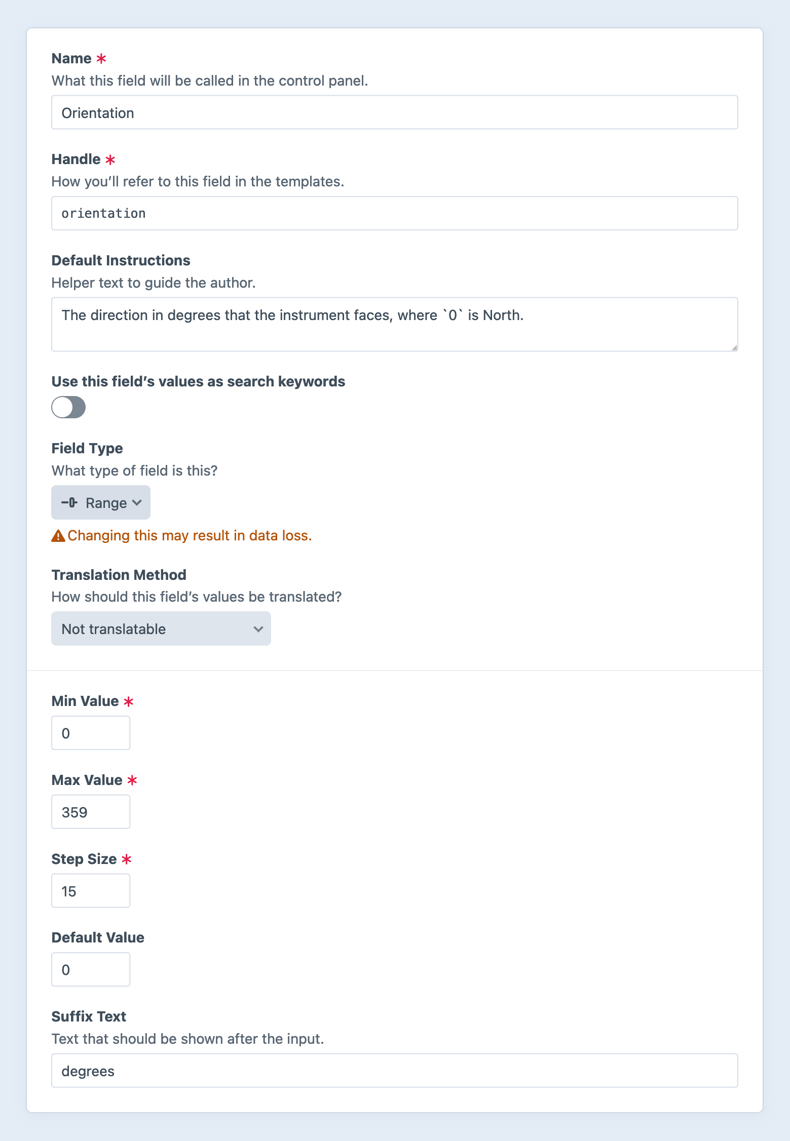Click the red asterisk next to Min Value
This screenshot has width=790, height=1141.
coord(129,701)
